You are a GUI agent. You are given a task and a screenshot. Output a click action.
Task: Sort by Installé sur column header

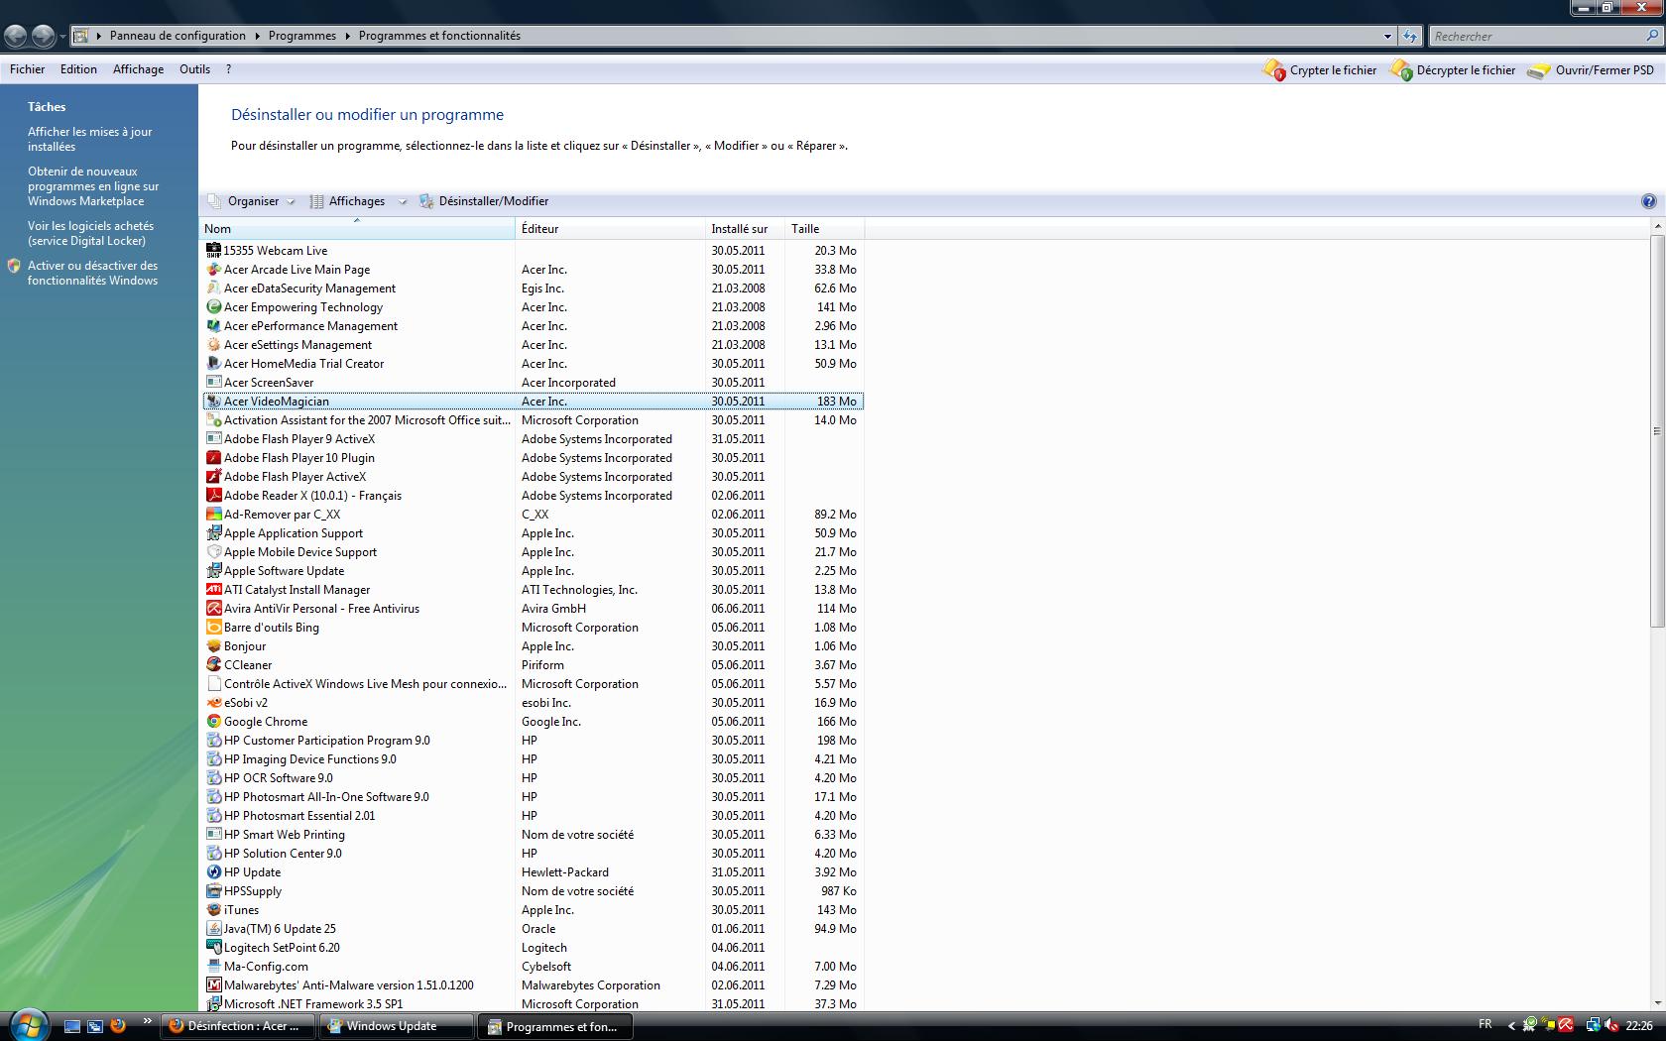click(x=745, y=229)
